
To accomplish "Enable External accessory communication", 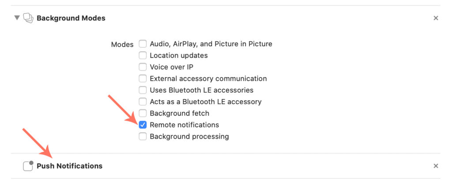I will pos(143,79).
